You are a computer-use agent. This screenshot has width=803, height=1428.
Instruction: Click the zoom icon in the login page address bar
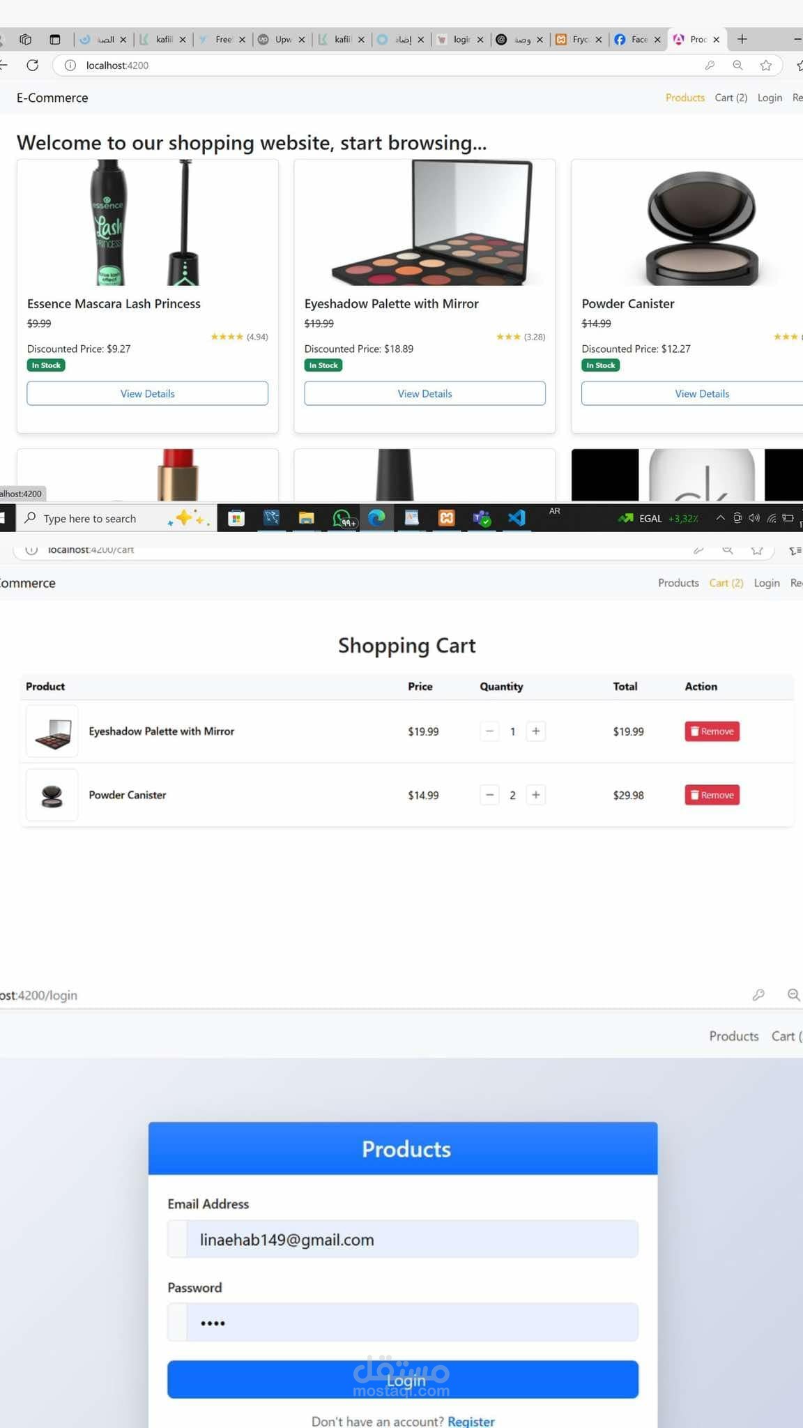click(x=793, y=995)
